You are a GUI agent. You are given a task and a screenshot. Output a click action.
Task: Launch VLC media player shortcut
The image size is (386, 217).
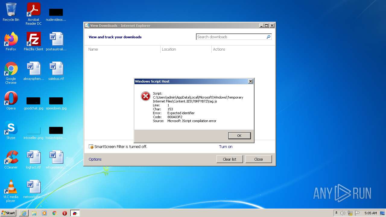tap(11, 191)
